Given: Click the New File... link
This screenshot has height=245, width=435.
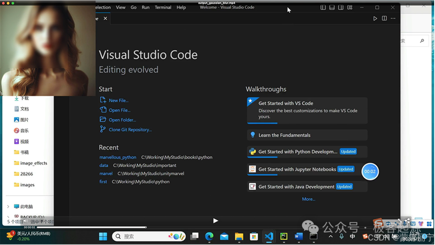Looking at the screenshot, I should click(118, 100).
